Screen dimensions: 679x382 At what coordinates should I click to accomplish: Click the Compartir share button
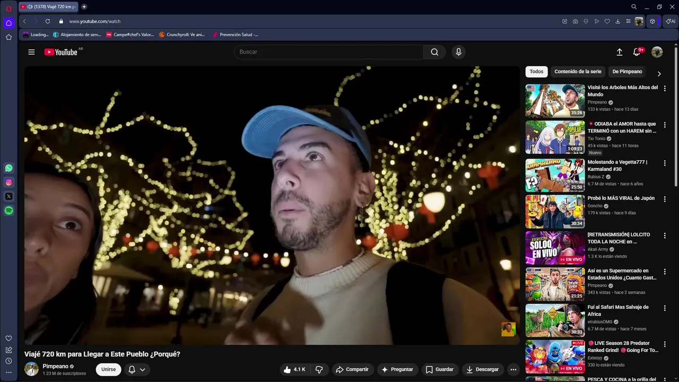click(352, 369)
